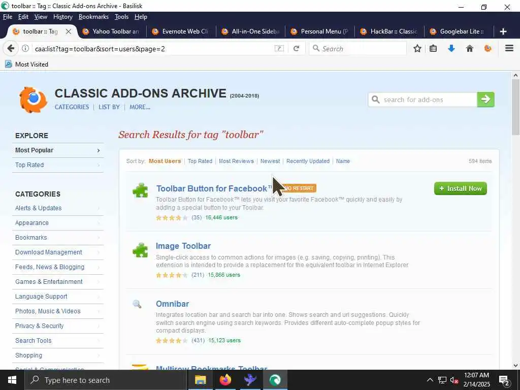Image resolution: width=520 pixels, height=390 pixels.
Task: Open the File menu
Action: pos(8,17)
